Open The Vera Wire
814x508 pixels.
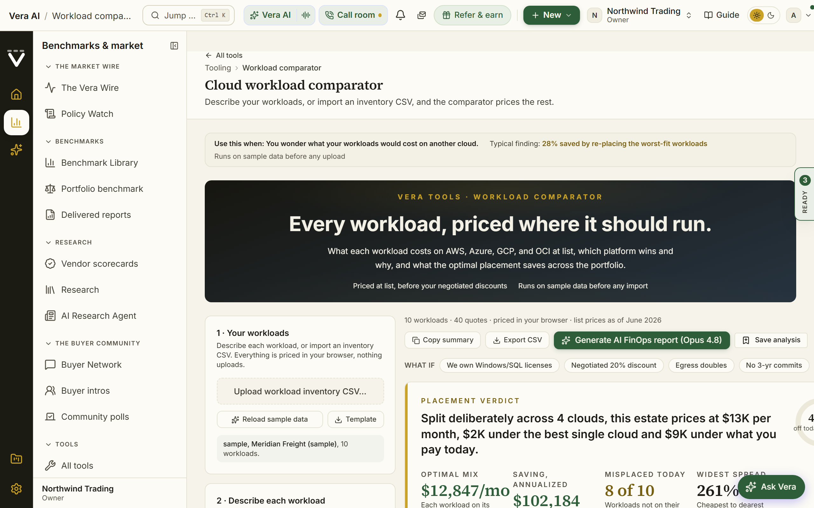click(109, 88)
